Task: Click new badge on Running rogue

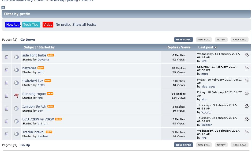Action: [x=50, y=93]
